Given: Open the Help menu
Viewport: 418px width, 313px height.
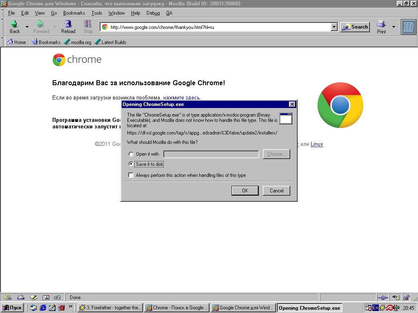Looking at the screenshot, I should (136, 13).
